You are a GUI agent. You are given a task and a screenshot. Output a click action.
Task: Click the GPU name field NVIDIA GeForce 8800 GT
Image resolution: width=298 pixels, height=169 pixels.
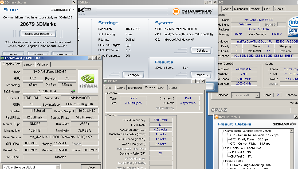[x=49, y=72]
